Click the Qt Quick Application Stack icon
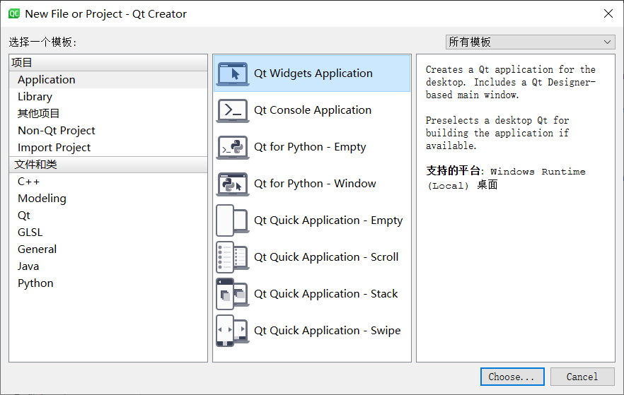Screen dimensions: 624x395 [233, 294]
